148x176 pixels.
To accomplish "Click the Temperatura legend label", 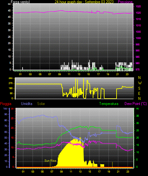I will pyautogui.click(x=109, y=104).
